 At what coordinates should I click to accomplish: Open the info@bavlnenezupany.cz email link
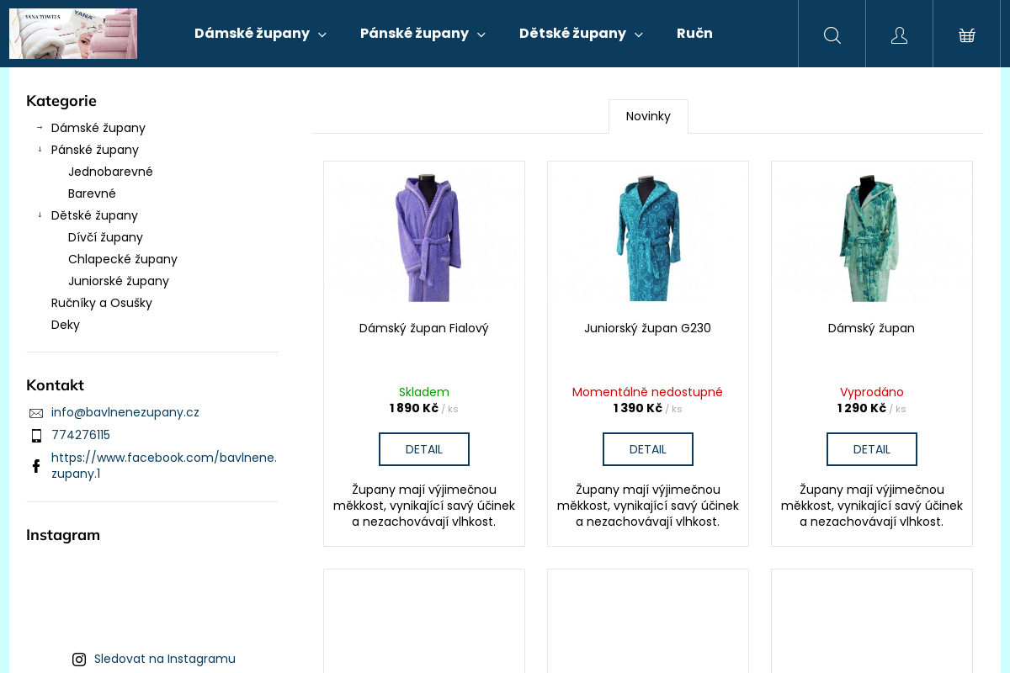125,412
